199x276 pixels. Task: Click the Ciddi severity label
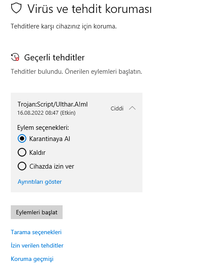click(x=117, y=108)
